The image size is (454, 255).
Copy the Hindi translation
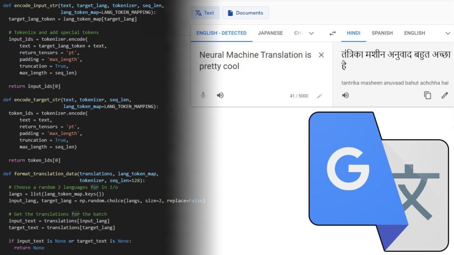pos(427,95)
